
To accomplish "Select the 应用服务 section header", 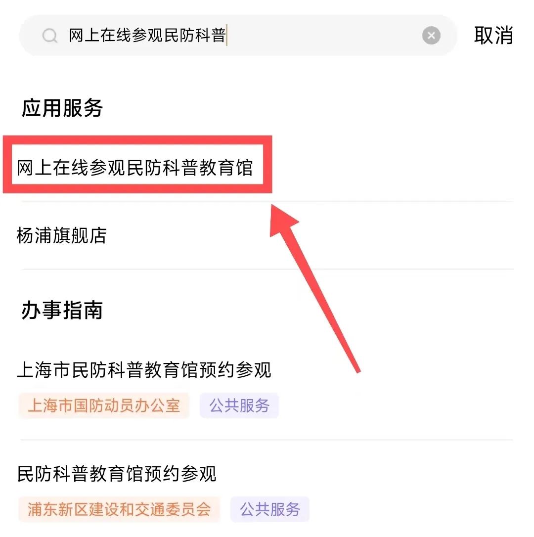I will (x=62, y=108).
